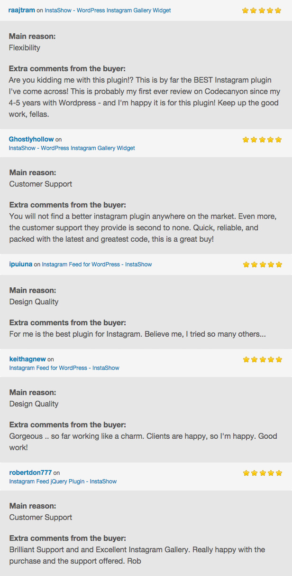This screenshot has width=292, height=576.
Task: Click the fourth star of robertdon777's rating
Action: [271, 473]
